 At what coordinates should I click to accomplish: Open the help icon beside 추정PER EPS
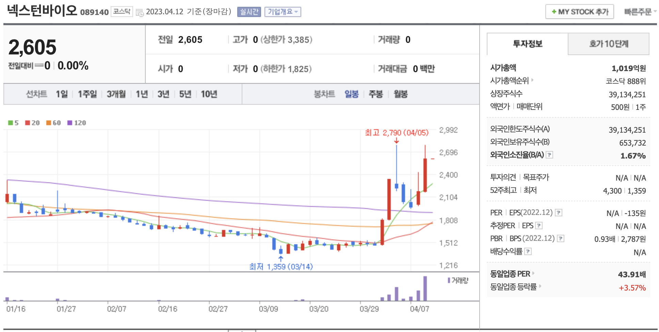539,226
